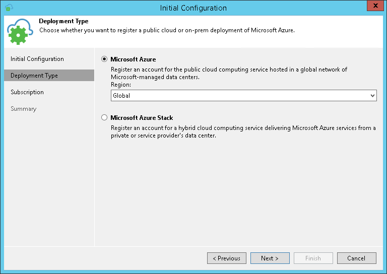Click the Microsoft Azure Stack label
The height and width of the screenshot is (274, 387).
[x=142, y=117]
